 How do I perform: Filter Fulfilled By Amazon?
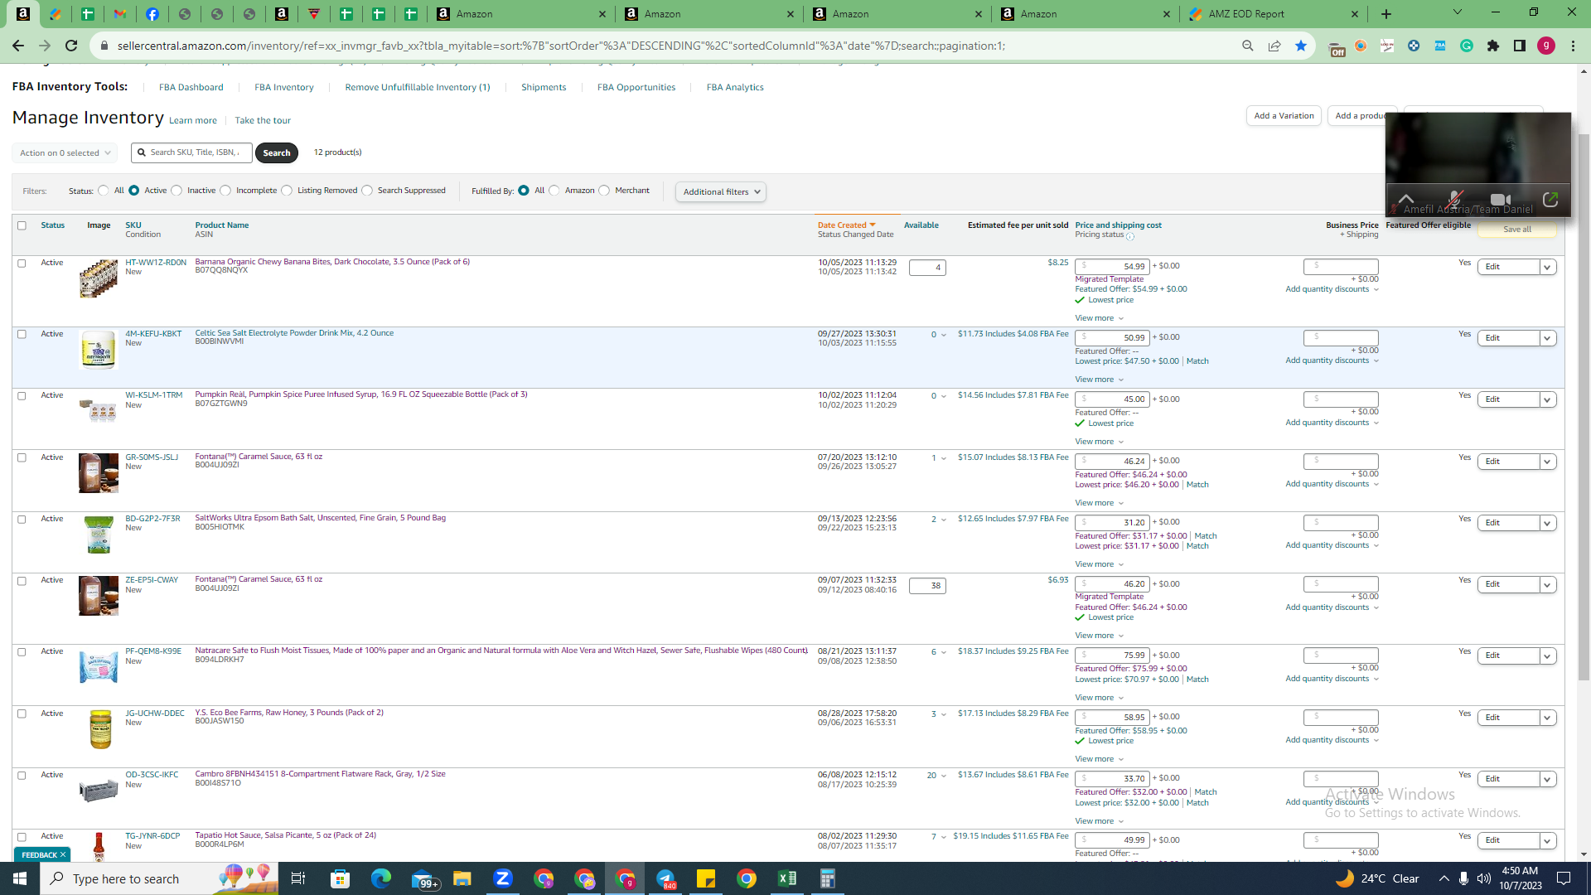pos(554,191)
